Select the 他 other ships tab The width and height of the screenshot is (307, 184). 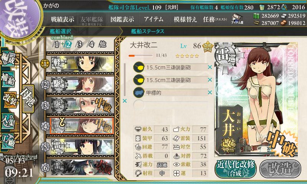pos(102,44)
